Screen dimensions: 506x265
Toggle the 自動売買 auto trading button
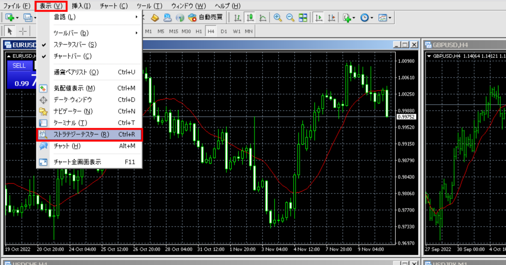coord(206,17)
